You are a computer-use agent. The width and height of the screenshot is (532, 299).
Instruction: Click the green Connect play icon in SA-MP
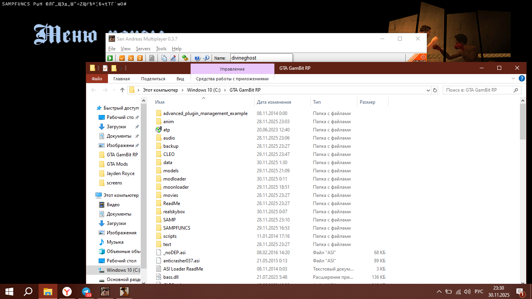click(x=110, y=58)
